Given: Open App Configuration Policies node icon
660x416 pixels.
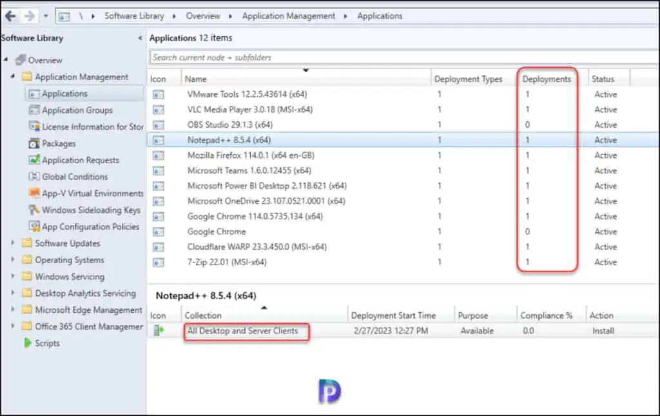Looking at the screenshot, I should click(x=34, y=226).
